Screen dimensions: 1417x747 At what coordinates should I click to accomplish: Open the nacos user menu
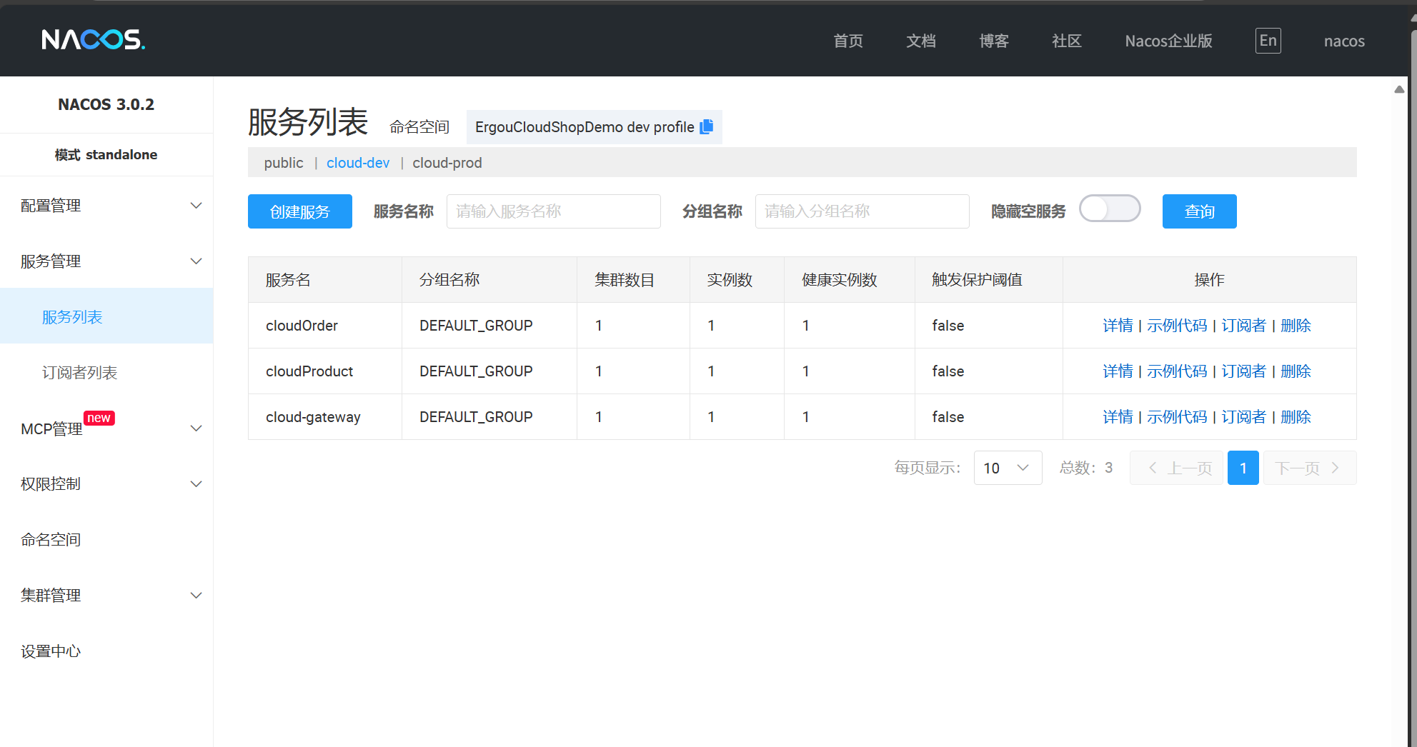[1344, 41]
